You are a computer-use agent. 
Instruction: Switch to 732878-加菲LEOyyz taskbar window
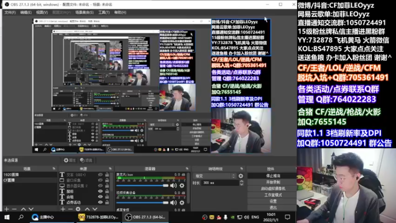coord(98,217)
